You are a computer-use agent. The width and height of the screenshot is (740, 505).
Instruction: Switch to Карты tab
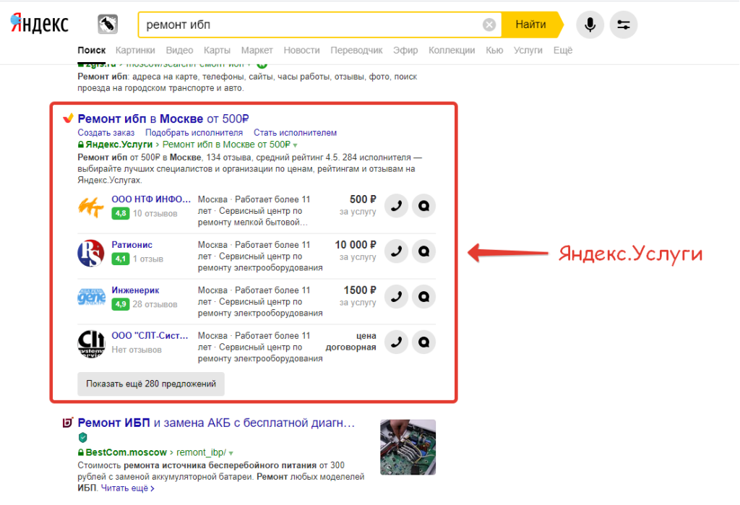tap(217, 50)
